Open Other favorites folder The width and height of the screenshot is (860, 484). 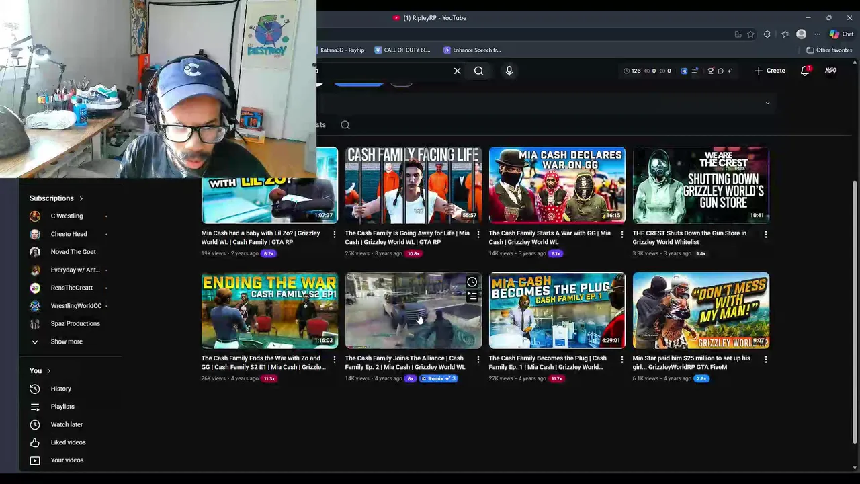(x=829, y=50)
